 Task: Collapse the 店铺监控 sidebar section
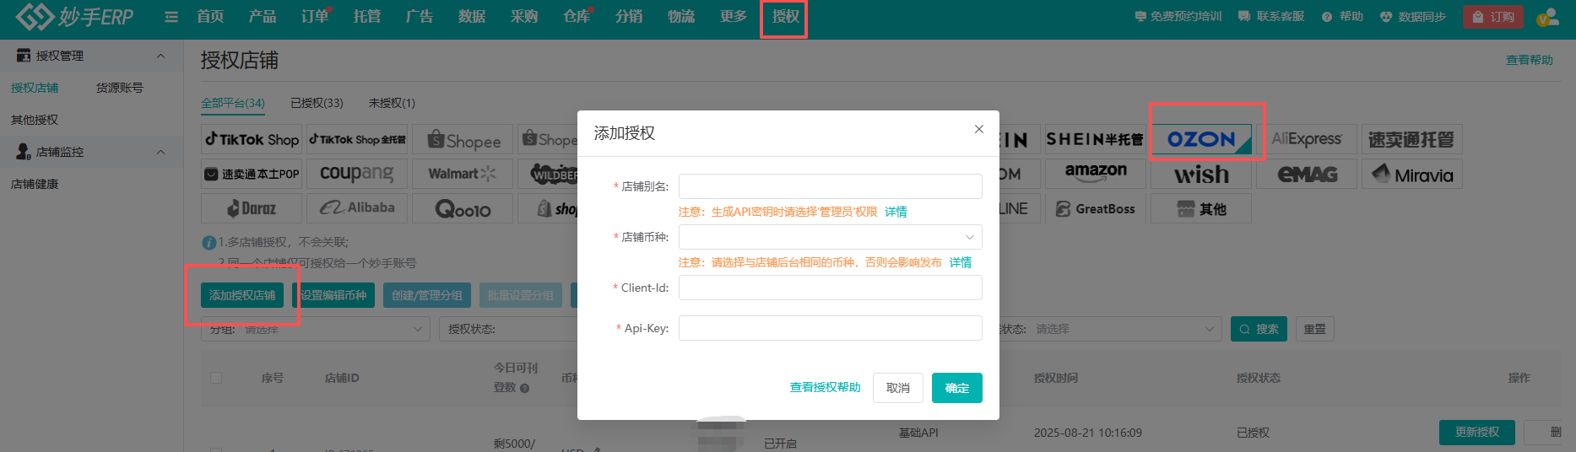click(160, 152)
